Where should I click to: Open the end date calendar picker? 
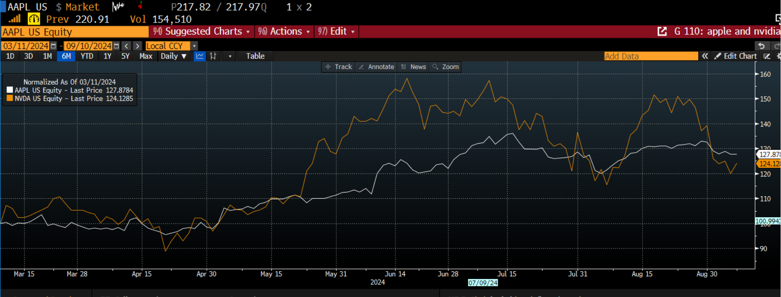point(117,46)
